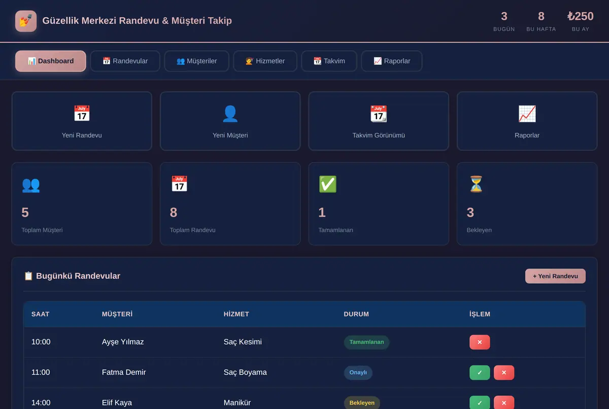Open the Dashboard tab
The width and height of the screenshot is (609, 409).
tap(51, 61)
